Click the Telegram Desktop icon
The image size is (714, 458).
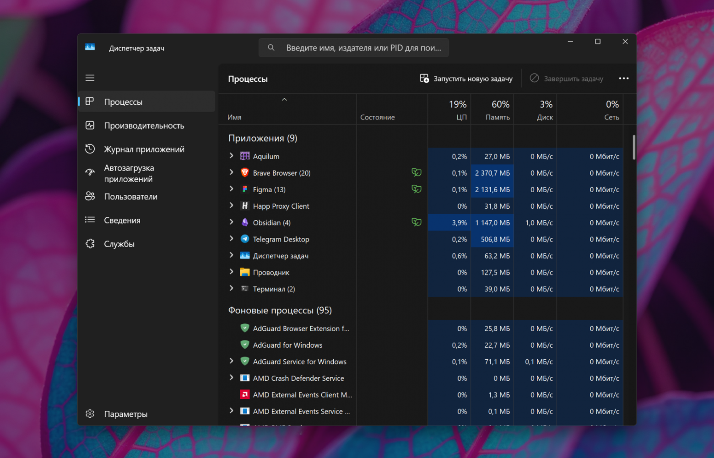pos(245,239)
